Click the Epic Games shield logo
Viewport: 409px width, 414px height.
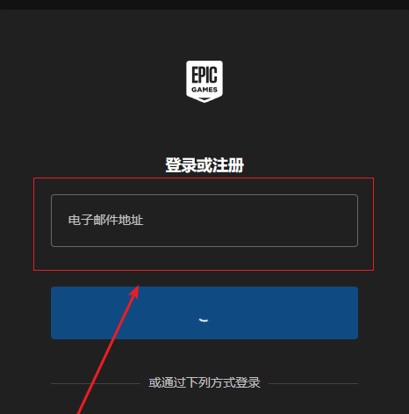204,82
